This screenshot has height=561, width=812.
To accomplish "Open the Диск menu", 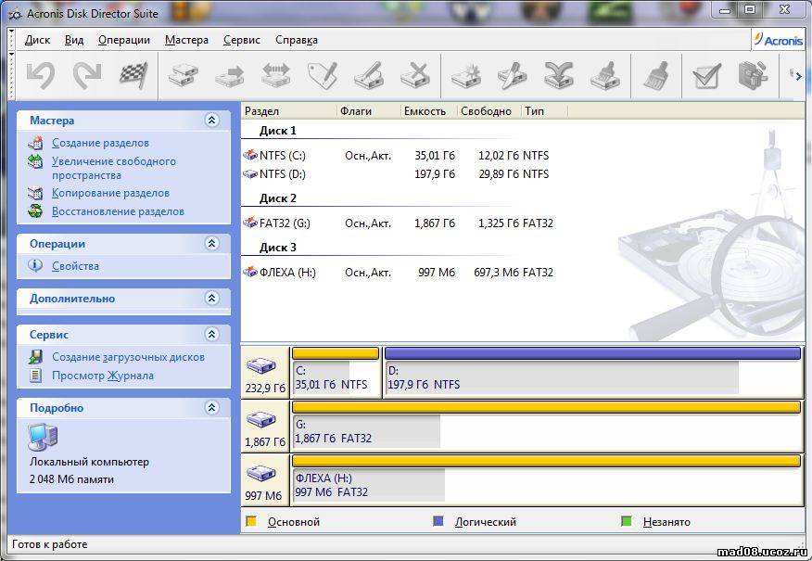I will [x=37, y=40].
